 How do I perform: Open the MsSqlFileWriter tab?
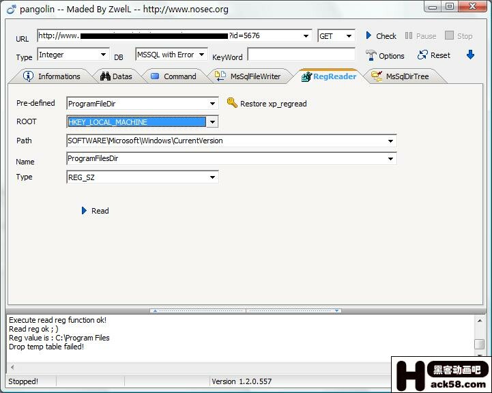pyautogui.click(x=248, y=76)
